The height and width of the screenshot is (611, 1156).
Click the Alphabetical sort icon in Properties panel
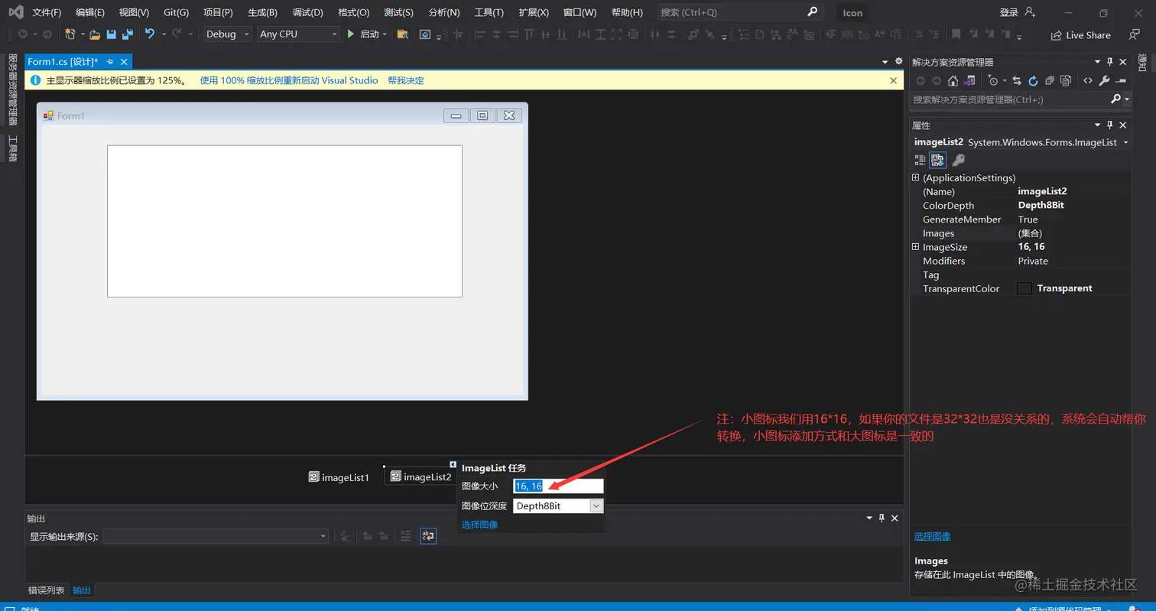coord(937,160)
